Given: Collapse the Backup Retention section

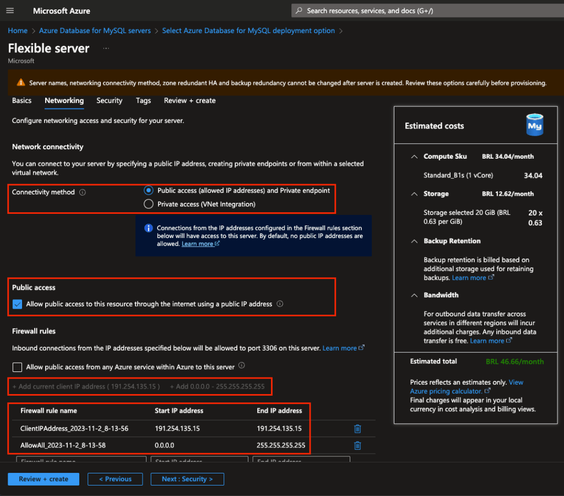Looking at the screenshot, I should click(414, 241).
